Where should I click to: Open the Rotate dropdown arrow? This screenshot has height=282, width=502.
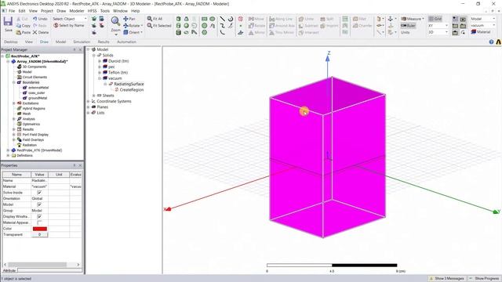142,26
